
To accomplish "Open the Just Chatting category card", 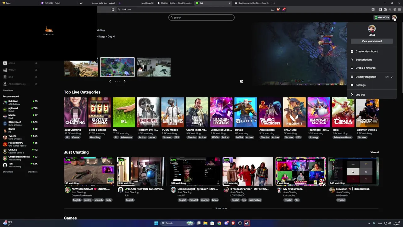I will 75,112.
